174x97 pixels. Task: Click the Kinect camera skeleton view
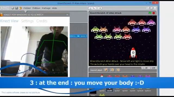pos(34,51)
